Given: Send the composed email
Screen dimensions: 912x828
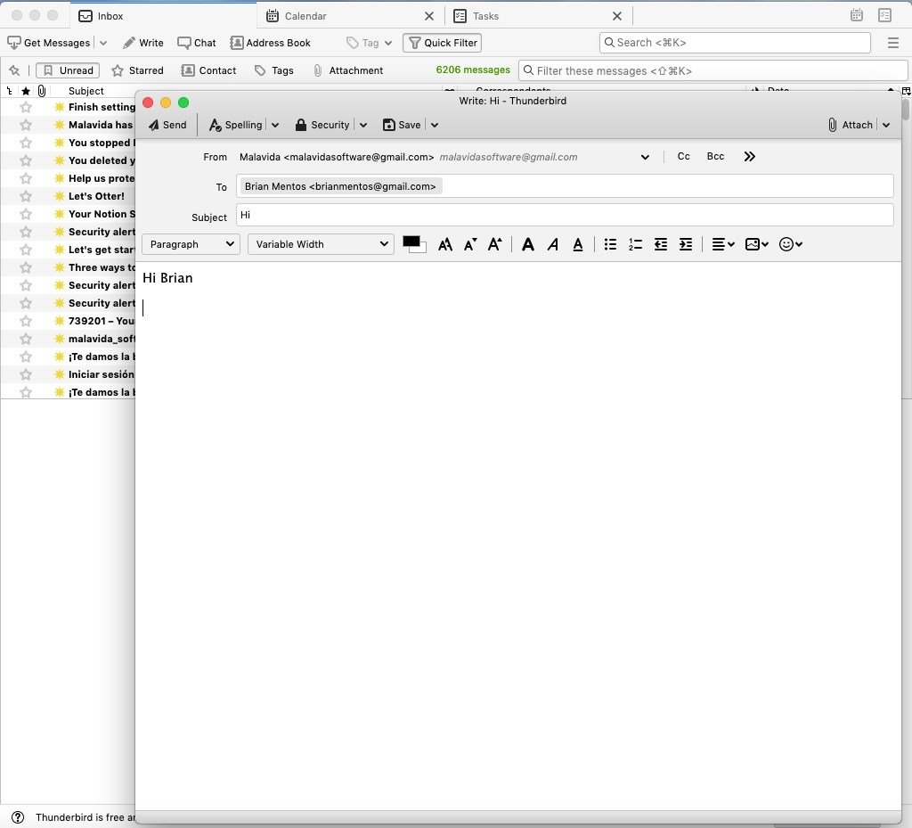Looking at the screenshot, I should coord(167,125).
